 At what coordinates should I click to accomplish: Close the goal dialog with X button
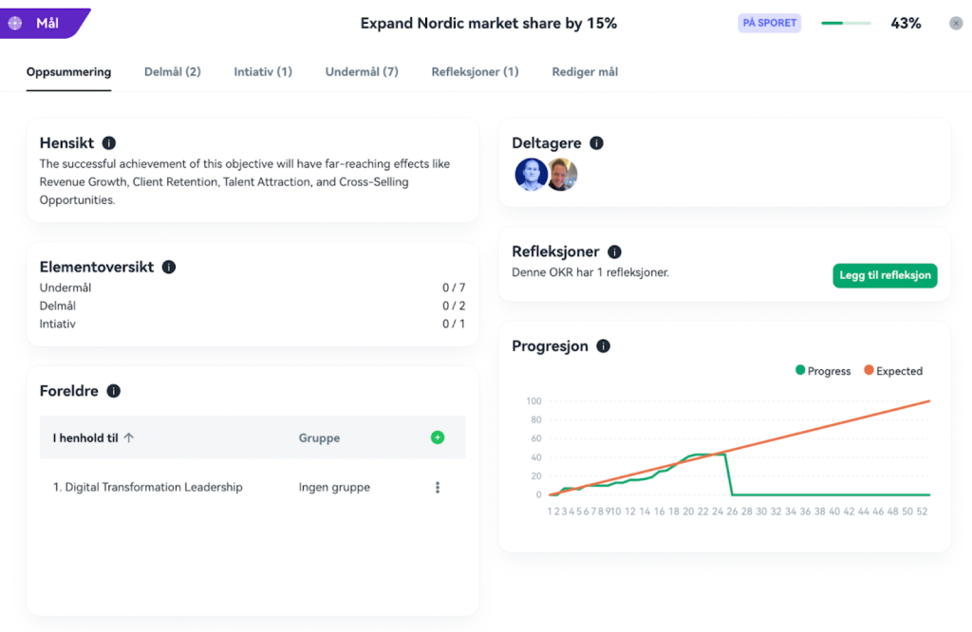point(955,23)
